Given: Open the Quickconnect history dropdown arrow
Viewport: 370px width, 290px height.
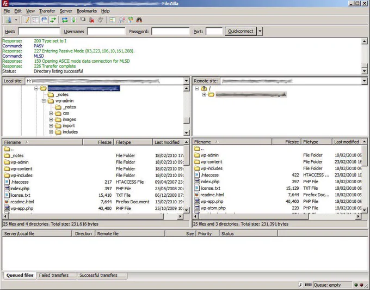Looking at the screenshot, I should coord(260,31).
